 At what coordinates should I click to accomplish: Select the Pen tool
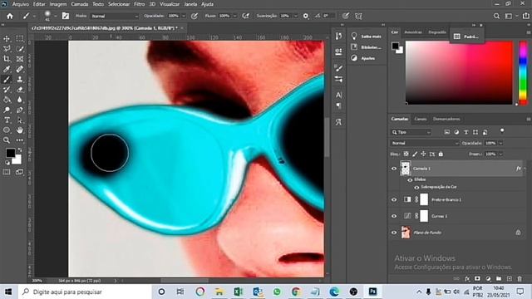20,110
